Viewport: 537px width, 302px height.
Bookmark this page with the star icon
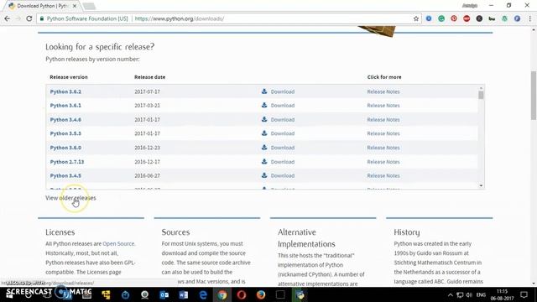(416, 18)
